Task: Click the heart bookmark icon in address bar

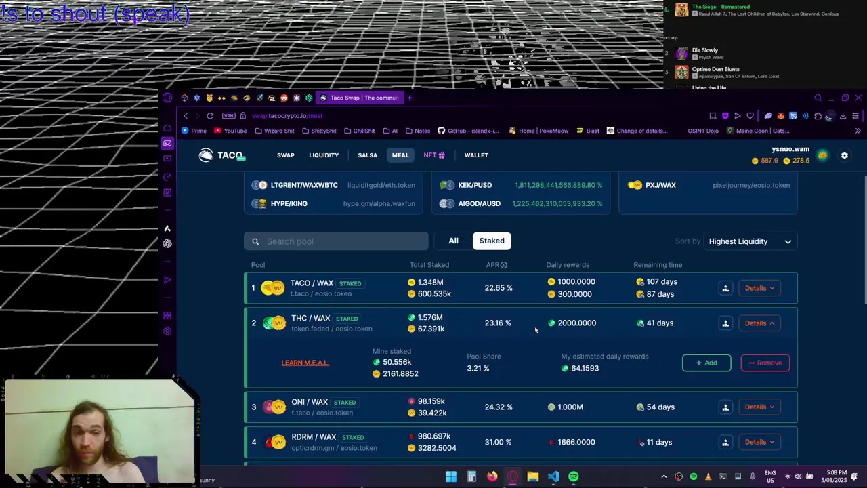Action: pyautogui.click(x=750, y=116)
